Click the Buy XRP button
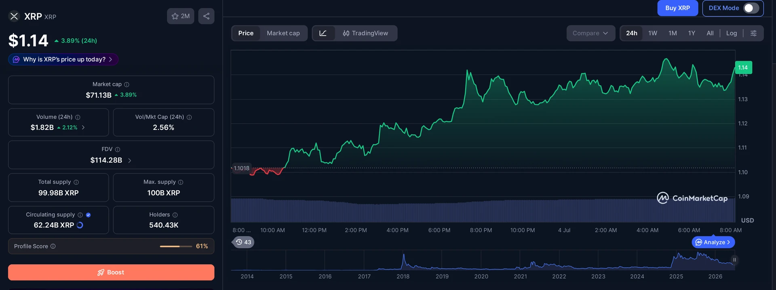Screen dimensions: 776x290 coord(677,8)
